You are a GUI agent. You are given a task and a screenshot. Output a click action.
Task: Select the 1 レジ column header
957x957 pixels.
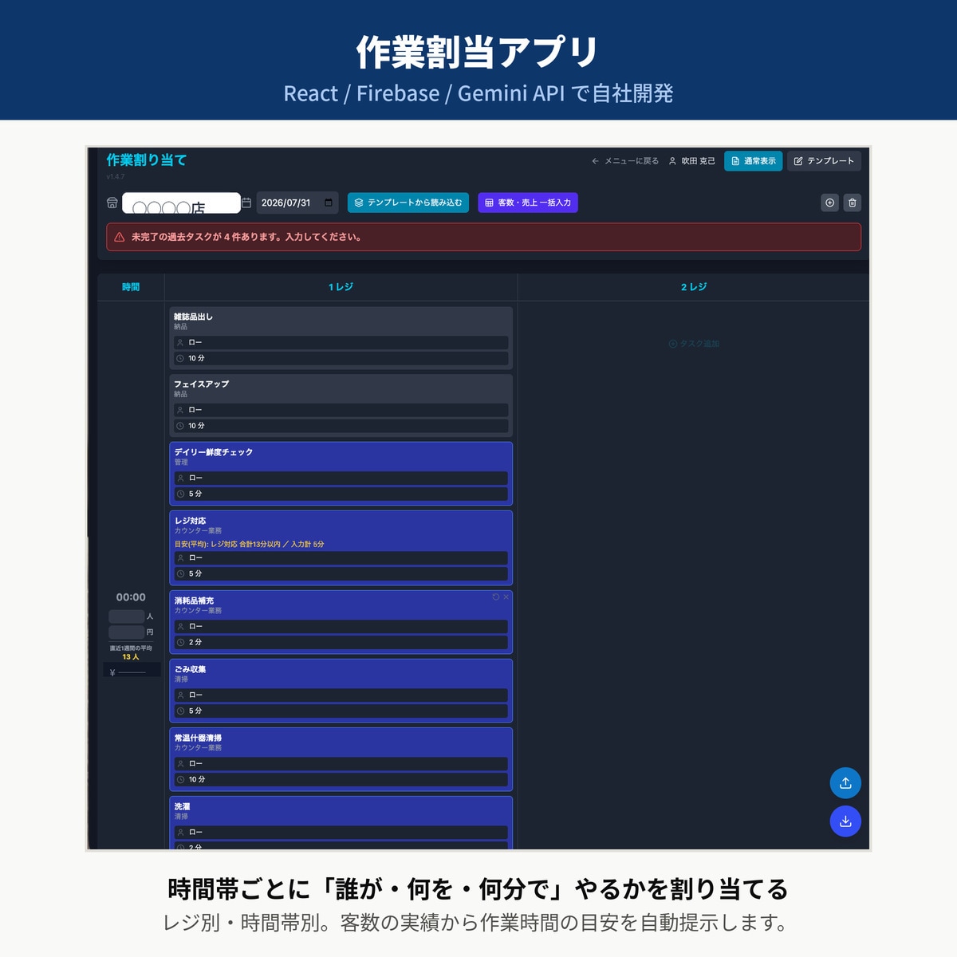(341, 287)
